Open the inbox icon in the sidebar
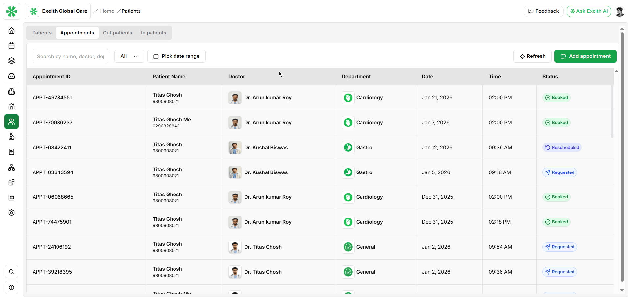This screenshot has width=631, height=298. [12, 76]
